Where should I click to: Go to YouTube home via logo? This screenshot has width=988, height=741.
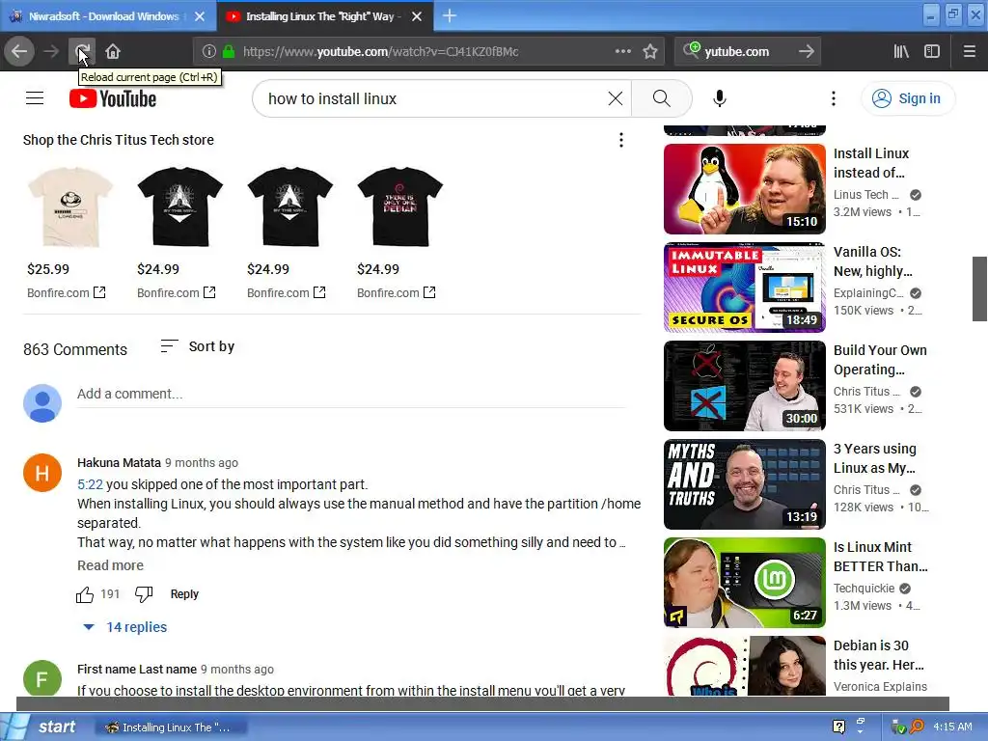click(x=113, y=98)
